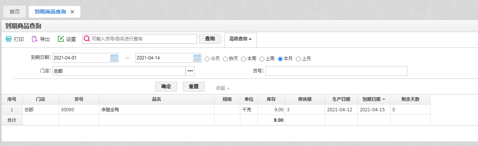Select the 上周 radio option
The width and height of the screenshot is (478, 146).
coord(262,59)
